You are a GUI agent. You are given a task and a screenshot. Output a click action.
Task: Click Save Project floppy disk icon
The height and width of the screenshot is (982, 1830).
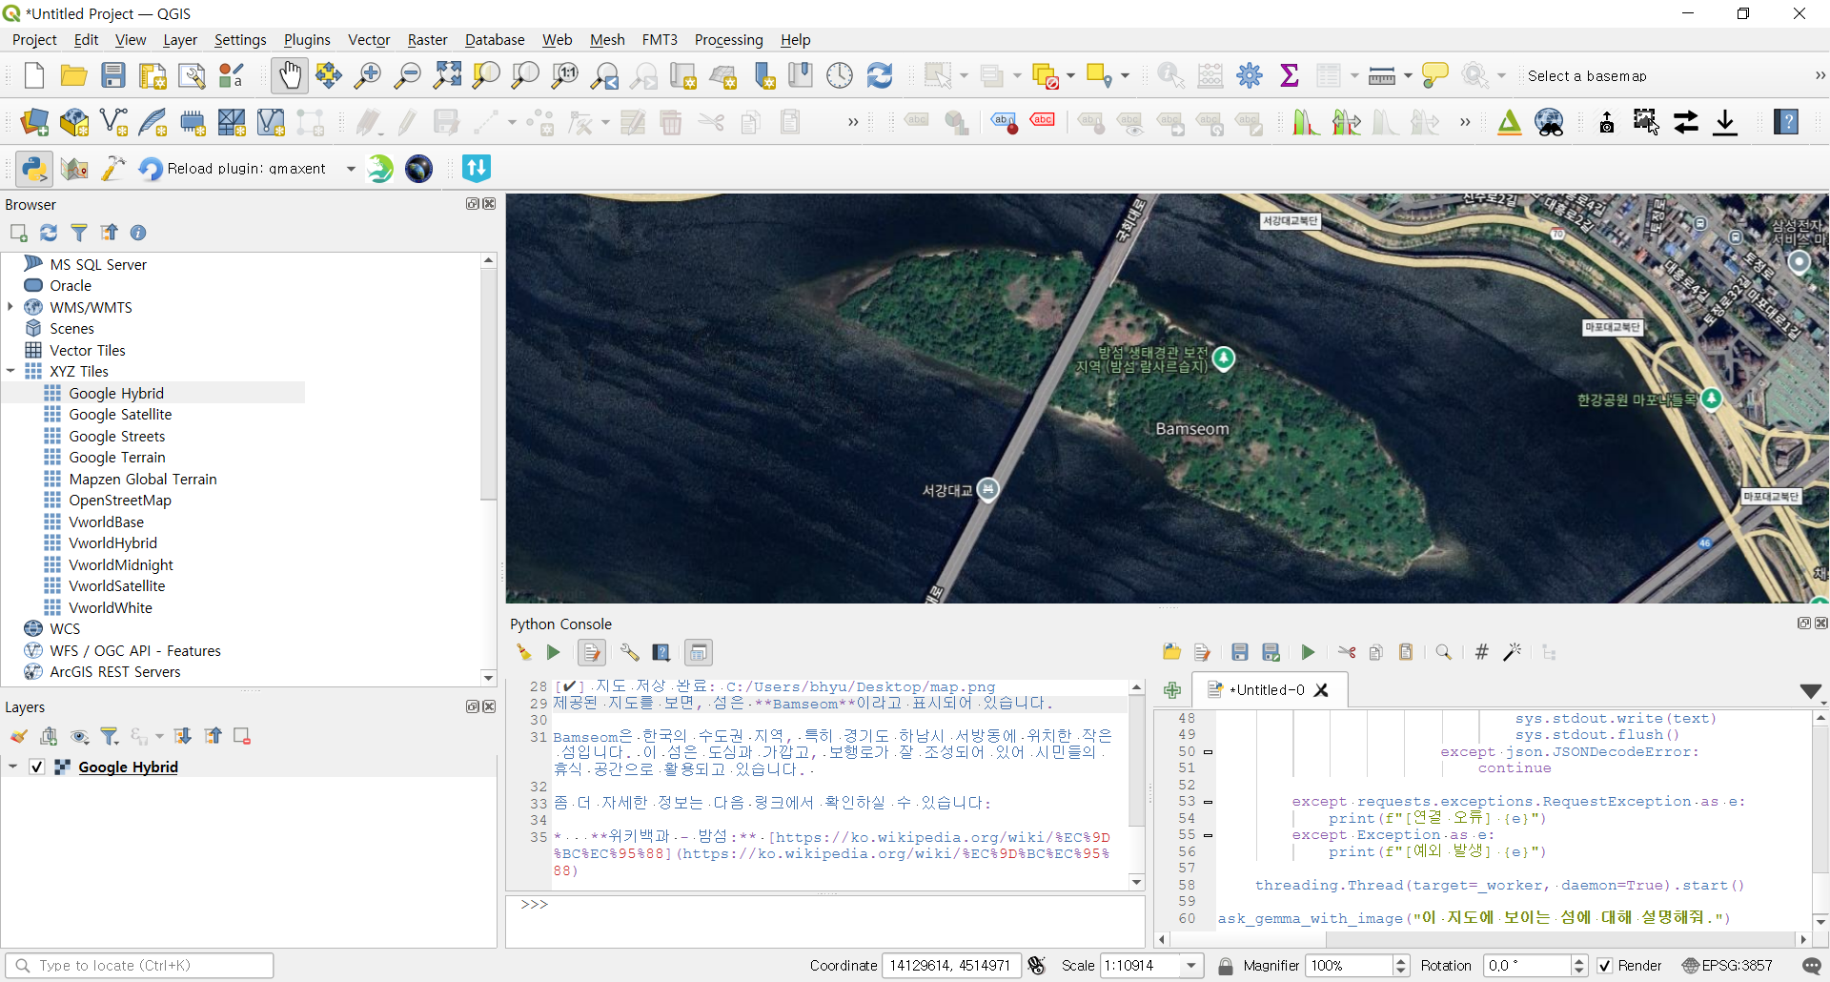pyautogui.click(x=113, y=75)
